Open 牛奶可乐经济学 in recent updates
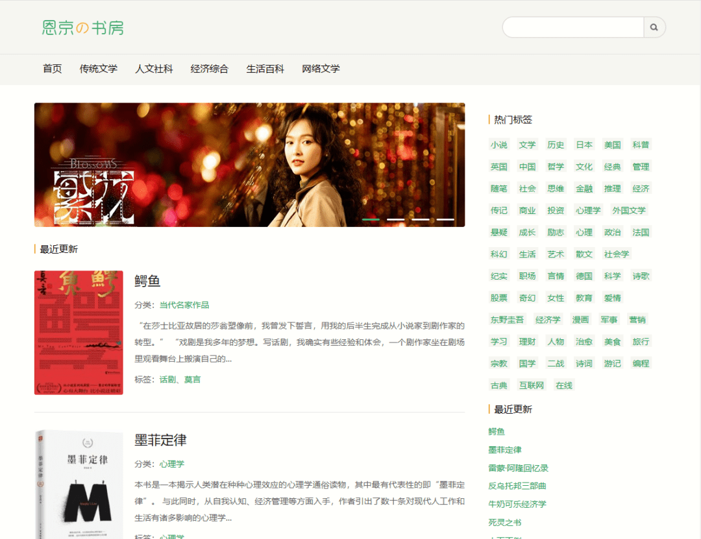This screenshot has width=701, height=539. 517,504
